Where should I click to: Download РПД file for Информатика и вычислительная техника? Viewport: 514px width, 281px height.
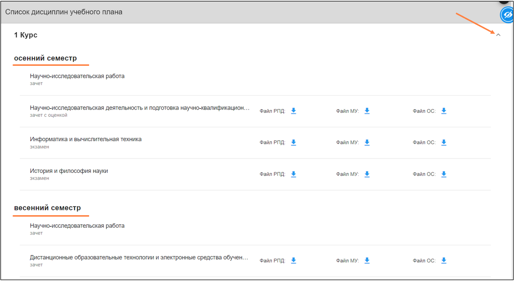pyautogui.click(x=294, y=142)
